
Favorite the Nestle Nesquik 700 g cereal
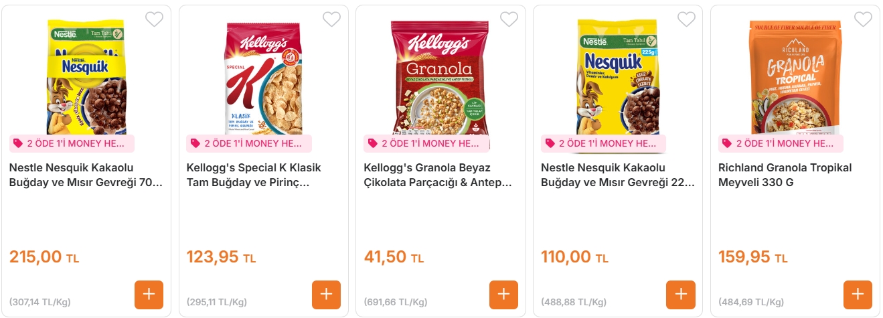[154, 19]
